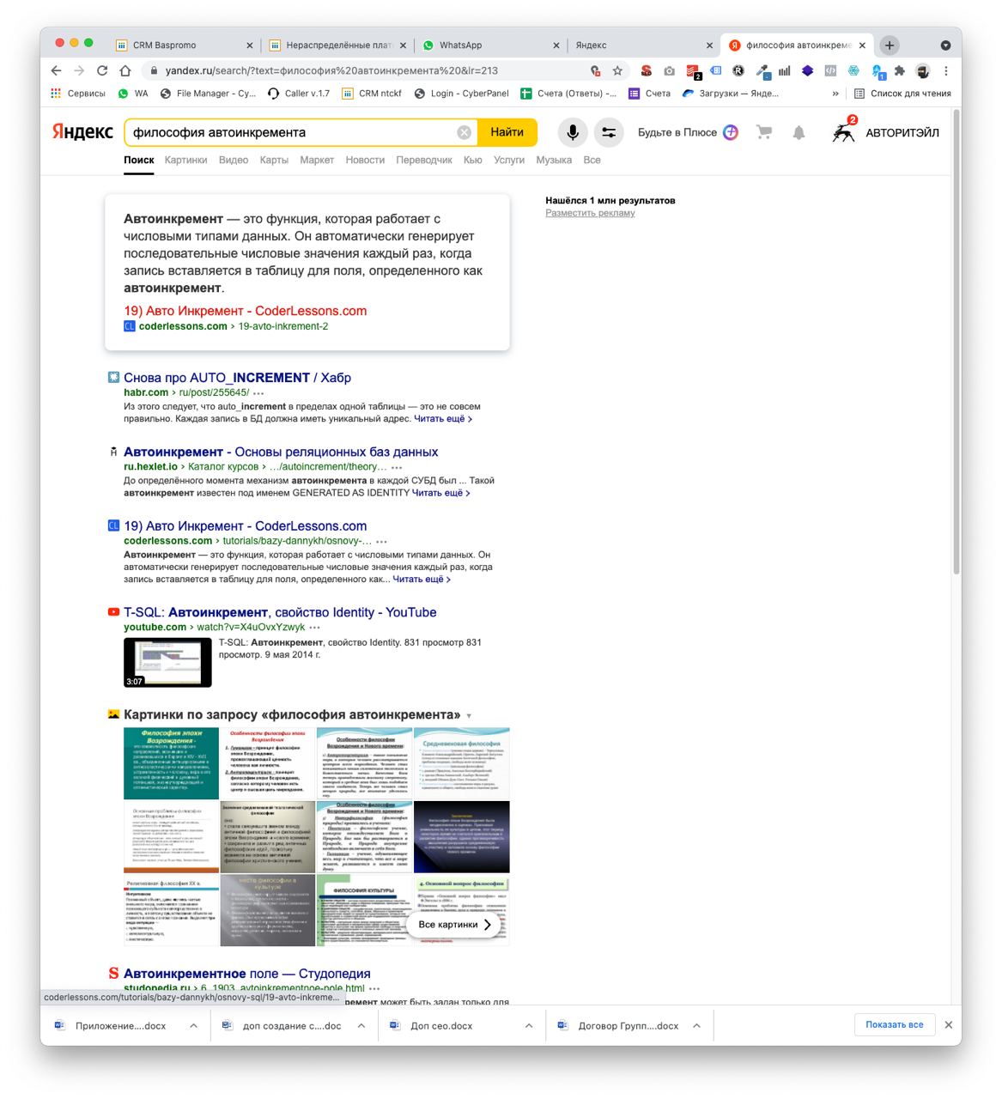
Task: Expand options for the habr.com result
Action: [x=258, y=393]
